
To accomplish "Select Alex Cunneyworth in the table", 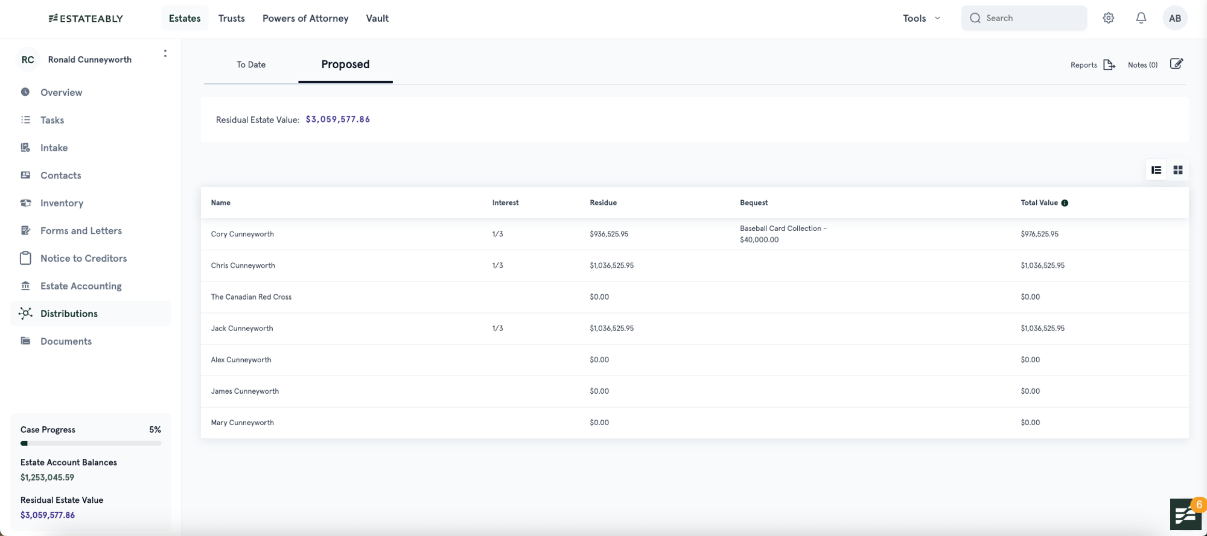I will point(241,359).
